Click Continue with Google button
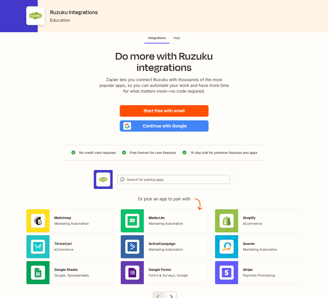This screenshot has height=298, width=328. click(x=164, y=126)
